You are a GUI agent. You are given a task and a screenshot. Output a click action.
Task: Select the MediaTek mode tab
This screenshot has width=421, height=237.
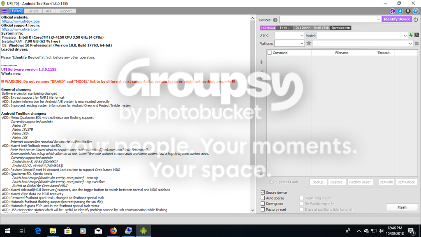click(321, 28)
